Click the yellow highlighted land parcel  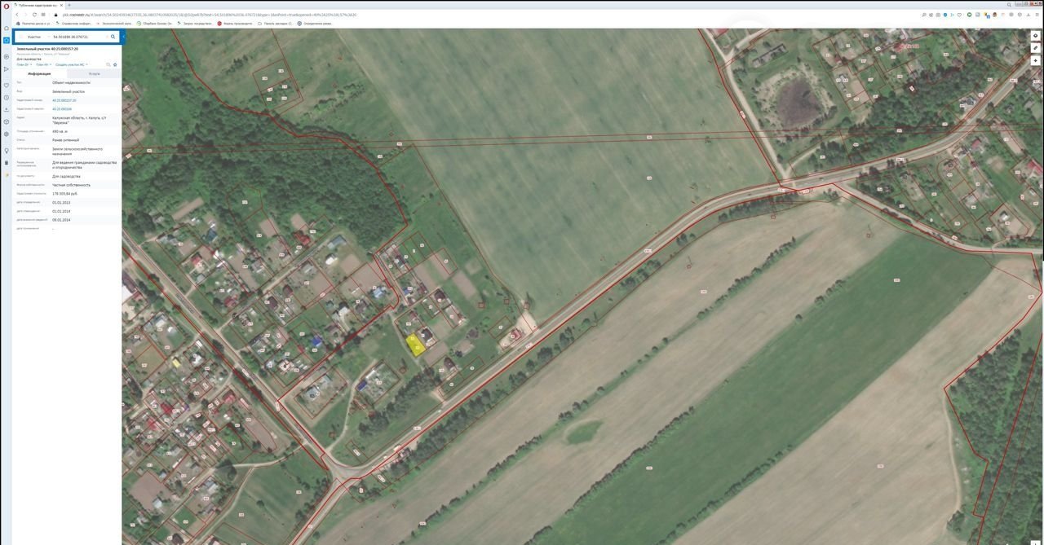(414, 345)
